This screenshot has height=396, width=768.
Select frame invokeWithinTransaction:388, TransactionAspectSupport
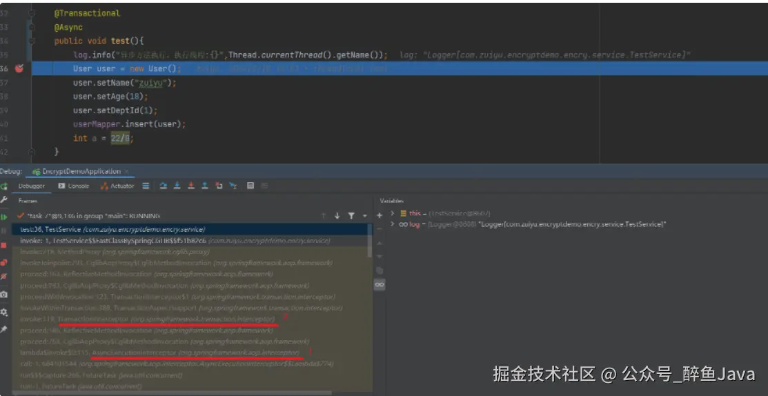point(192,308)
